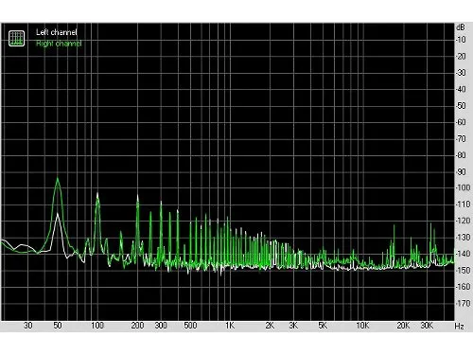Click the -10 dB scale label
Screen dimensions: 473x355
(x=461, y=40)
